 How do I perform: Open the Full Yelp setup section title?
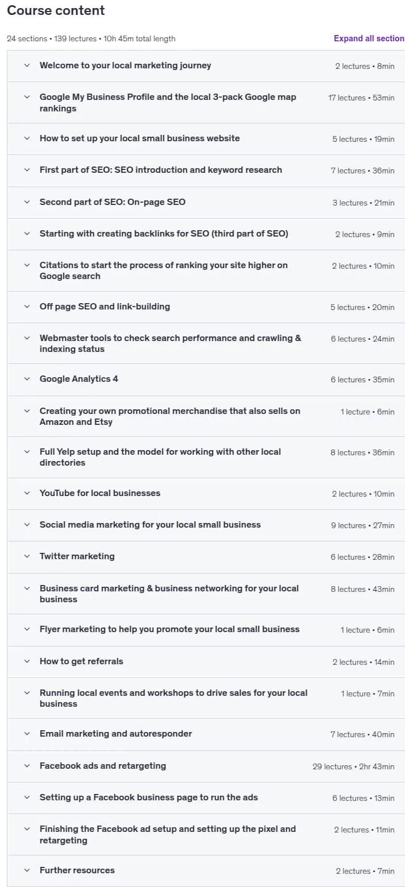(x=160, y=457)
